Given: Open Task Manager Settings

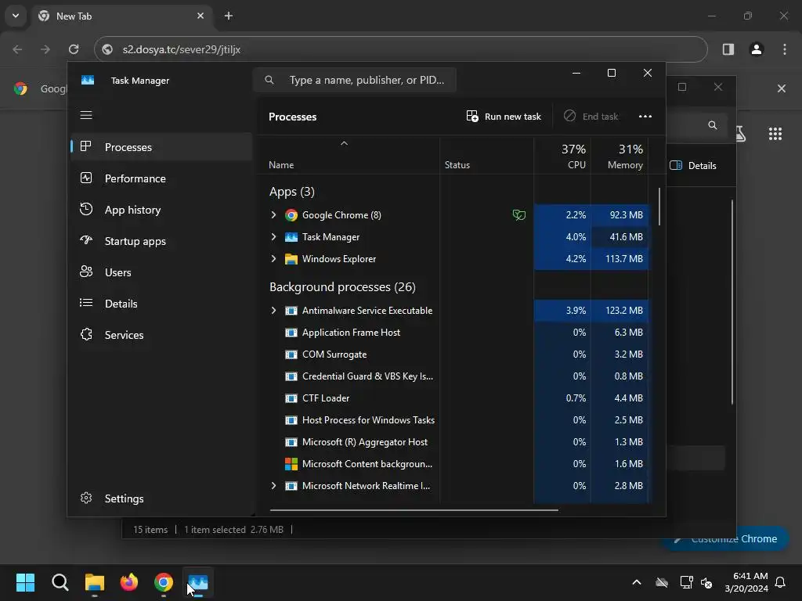Looking at the screenshot, I should pyautogui.click(x=161, y=498).
